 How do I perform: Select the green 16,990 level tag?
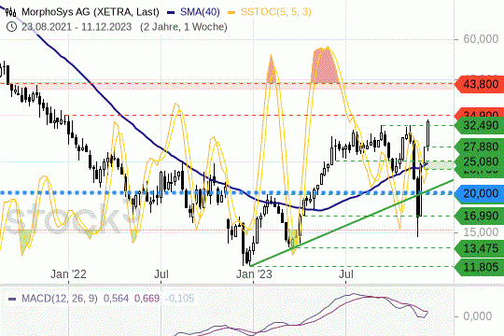479,216
